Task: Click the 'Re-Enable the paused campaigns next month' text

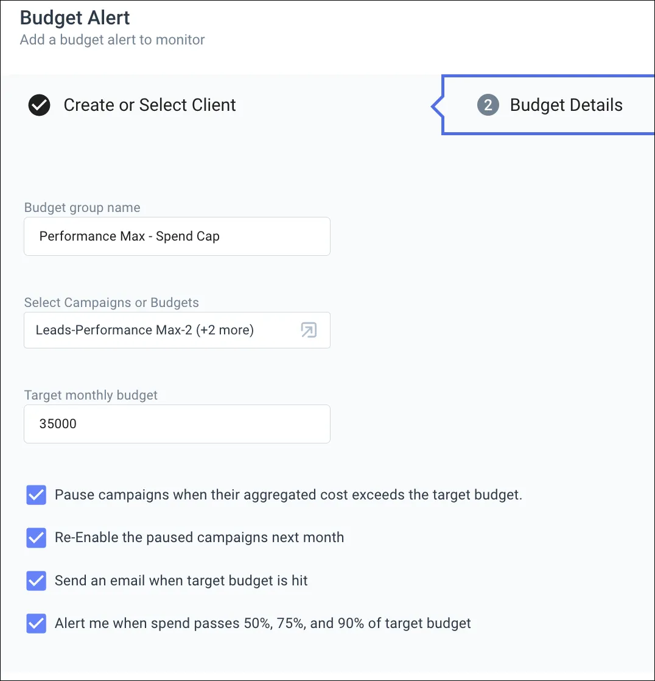Action: click(x=199, y=538)
